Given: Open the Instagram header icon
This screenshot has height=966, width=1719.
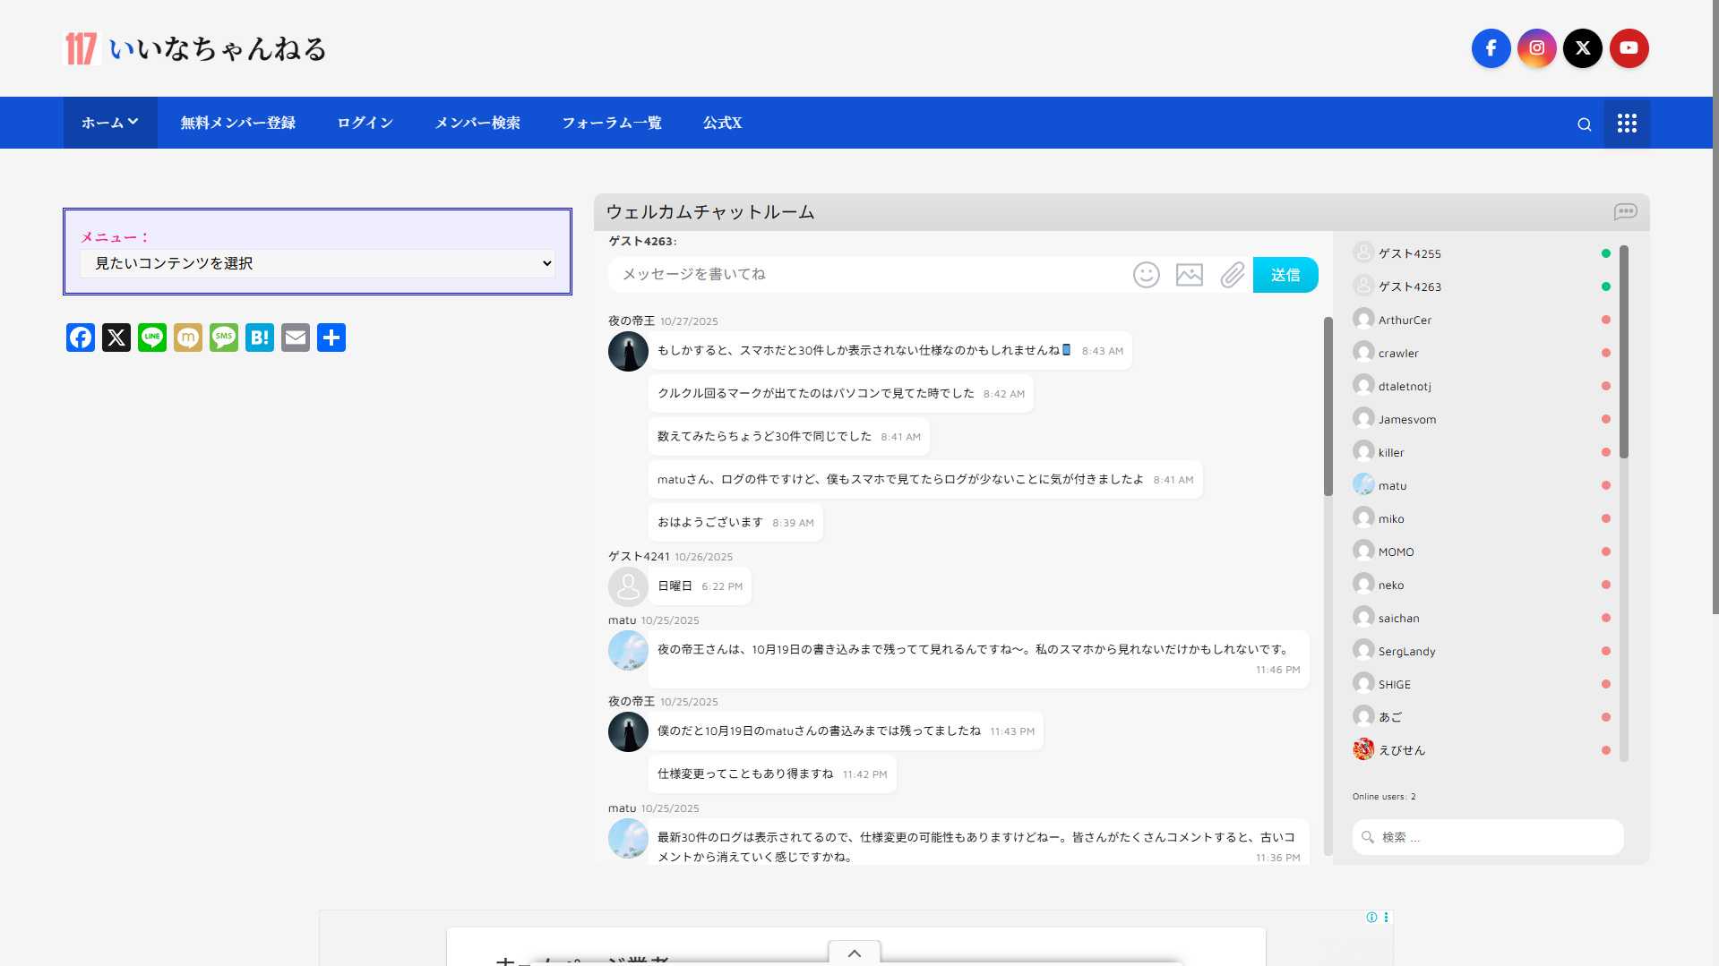Looking at the screenshot, I should point(1536,48).
